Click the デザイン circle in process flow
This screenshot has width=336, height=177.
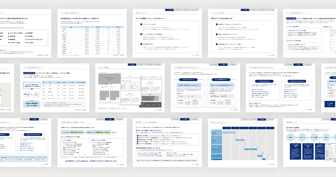[302, 137]
